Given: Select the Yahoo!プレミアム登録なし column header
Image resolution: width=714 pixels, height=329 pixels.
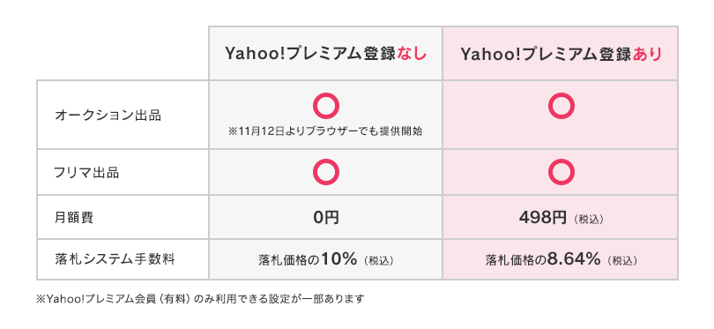Looking at the screenshot, I should tap(326, 54).
